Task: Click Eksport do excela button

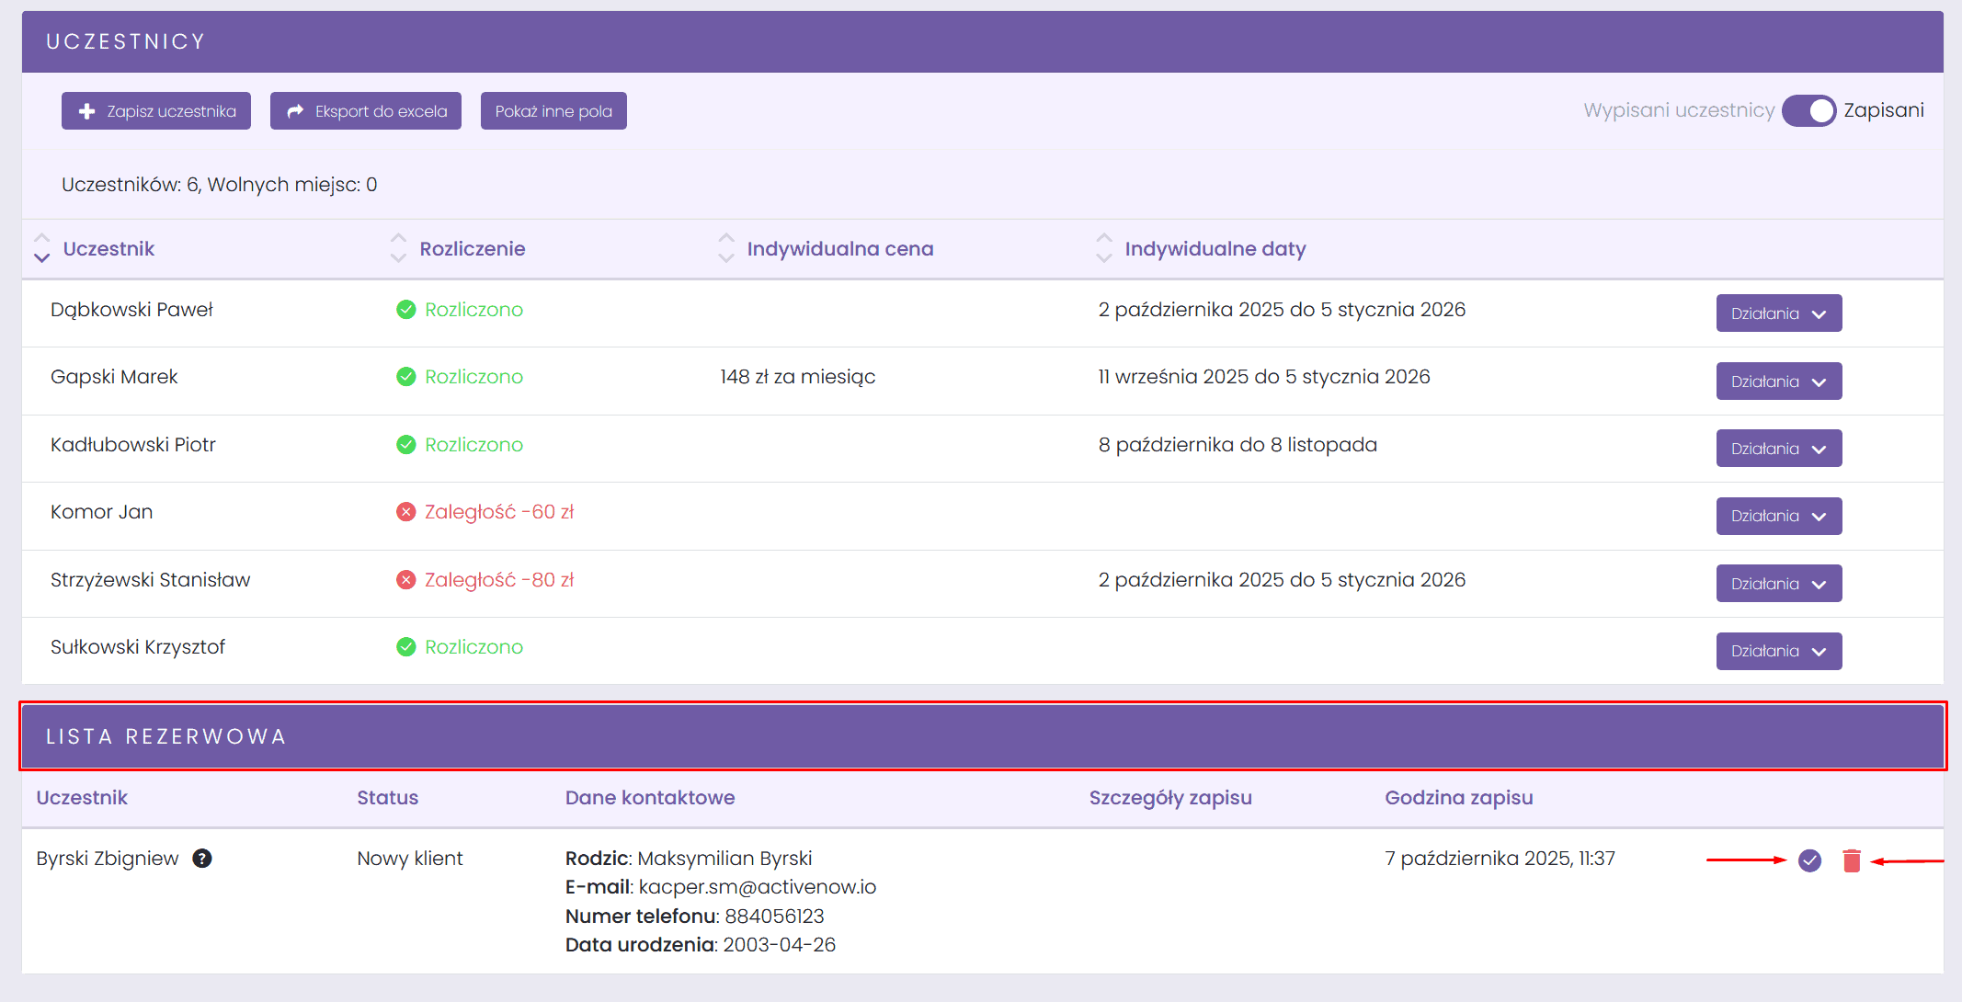Action: (366, 111)
